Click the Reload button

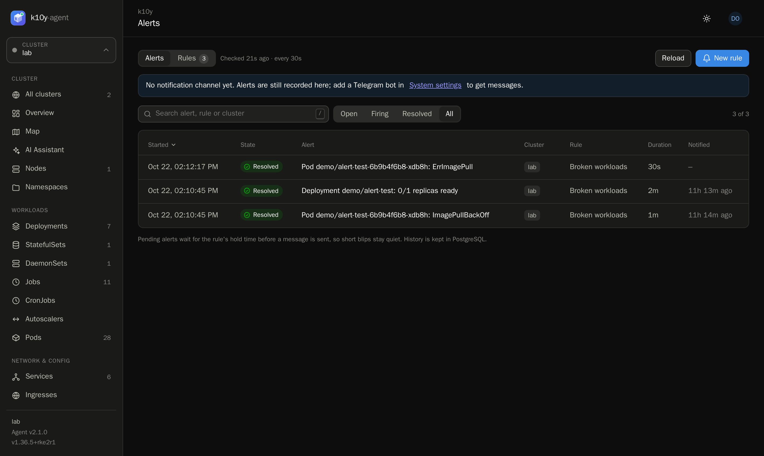673,58
